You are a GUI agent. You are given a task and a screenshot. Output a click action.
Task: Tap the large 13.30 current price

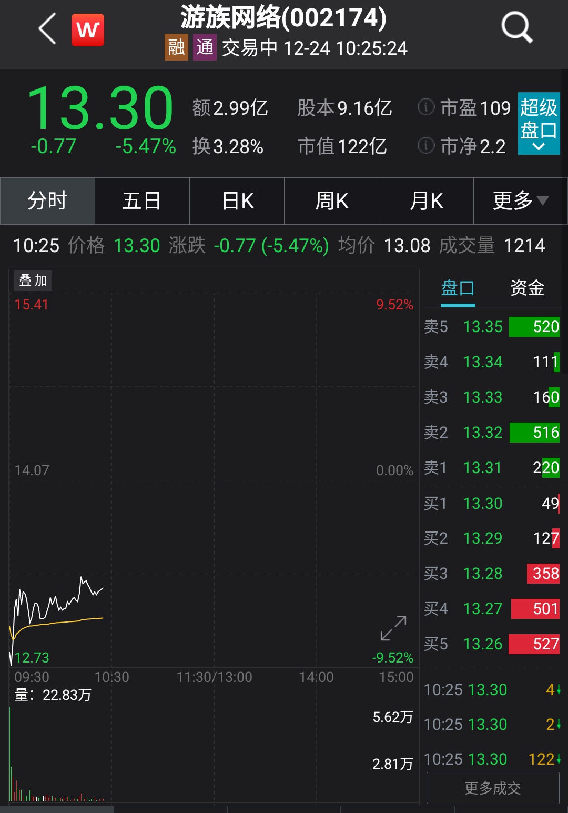coord(100,108)
